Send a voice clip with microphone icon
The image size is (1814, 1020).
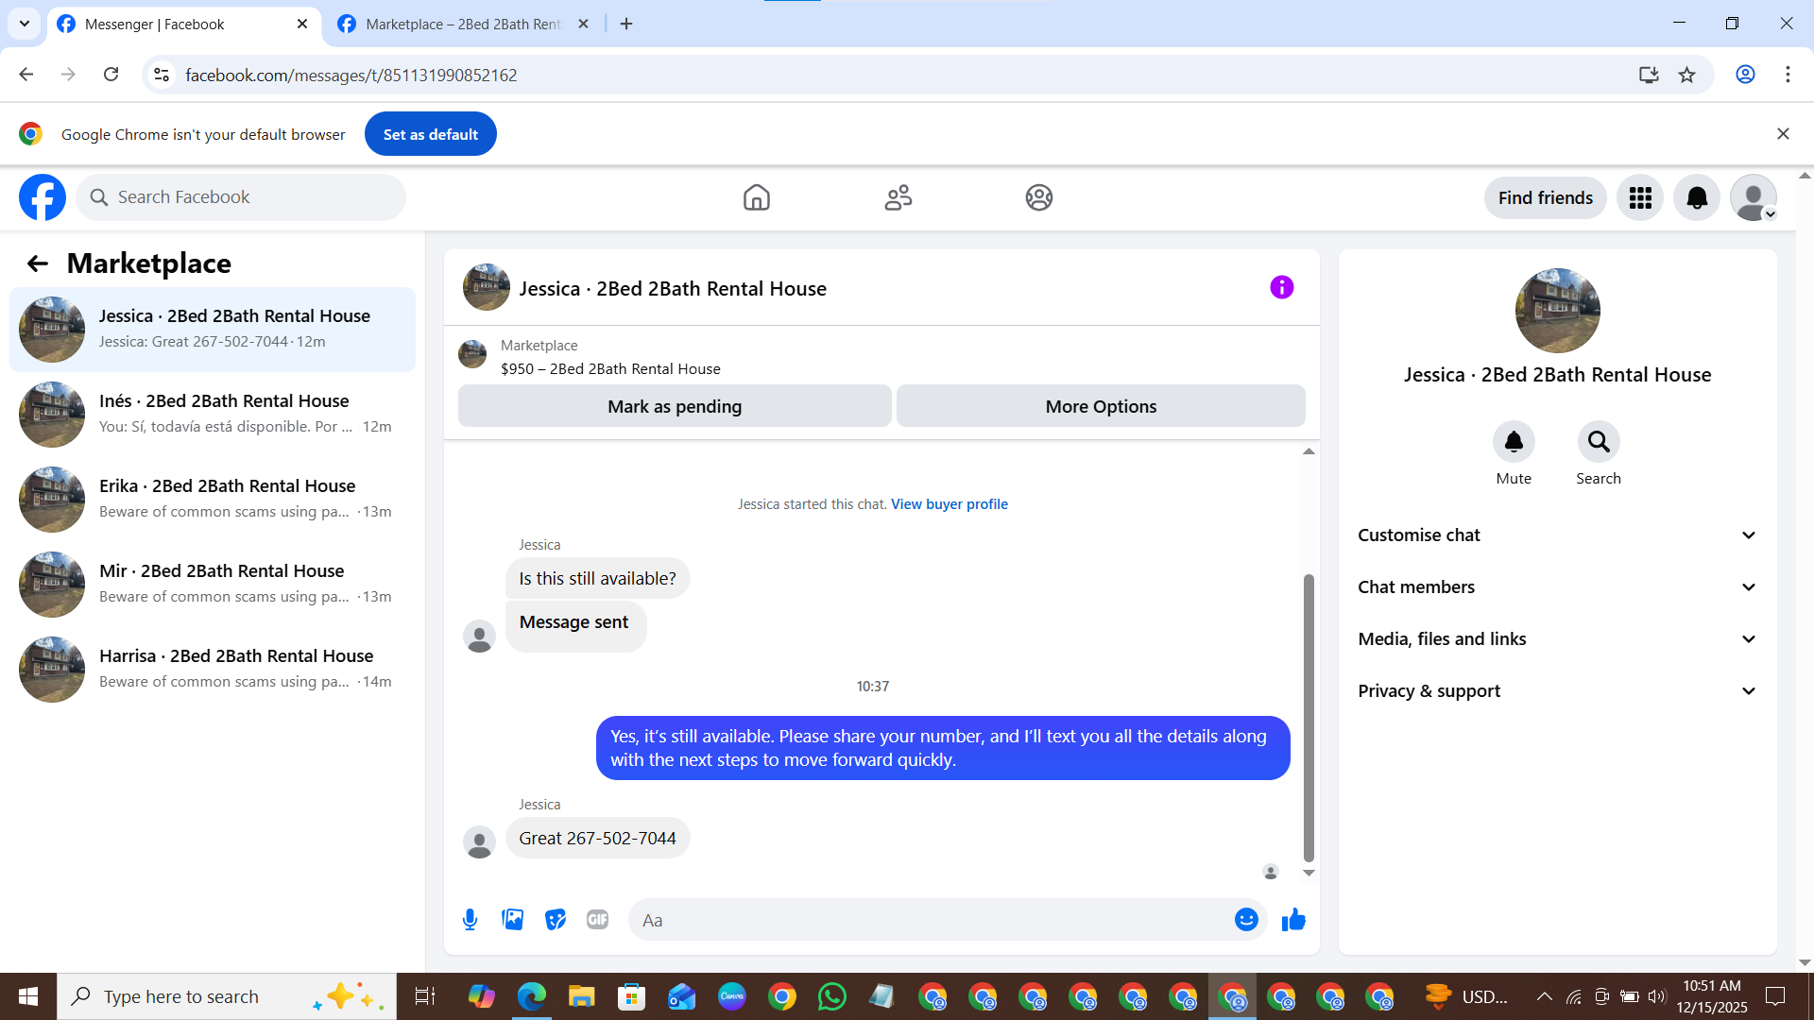coord(470,920)
